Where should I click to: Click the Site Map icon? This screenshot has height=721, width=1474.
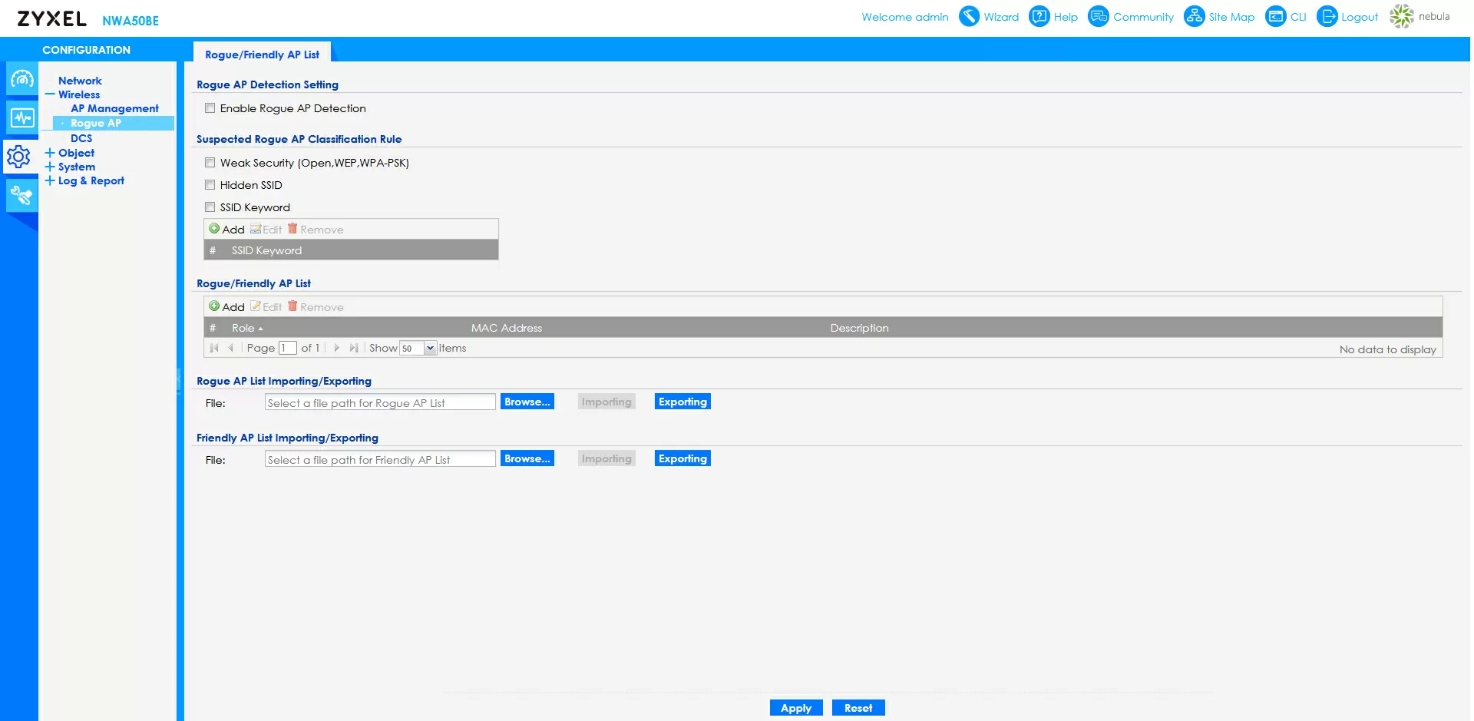tap(1194, 16)
